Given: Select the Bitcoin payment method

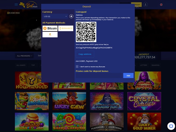Looking at the screenshot, I should pos(50,28).
